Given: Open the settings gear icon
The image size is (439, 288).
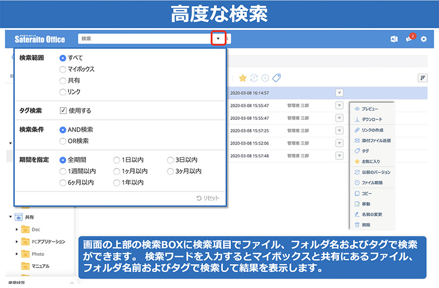Looking at the screenshot, I should pyautogui.click(x=423, y=38).
